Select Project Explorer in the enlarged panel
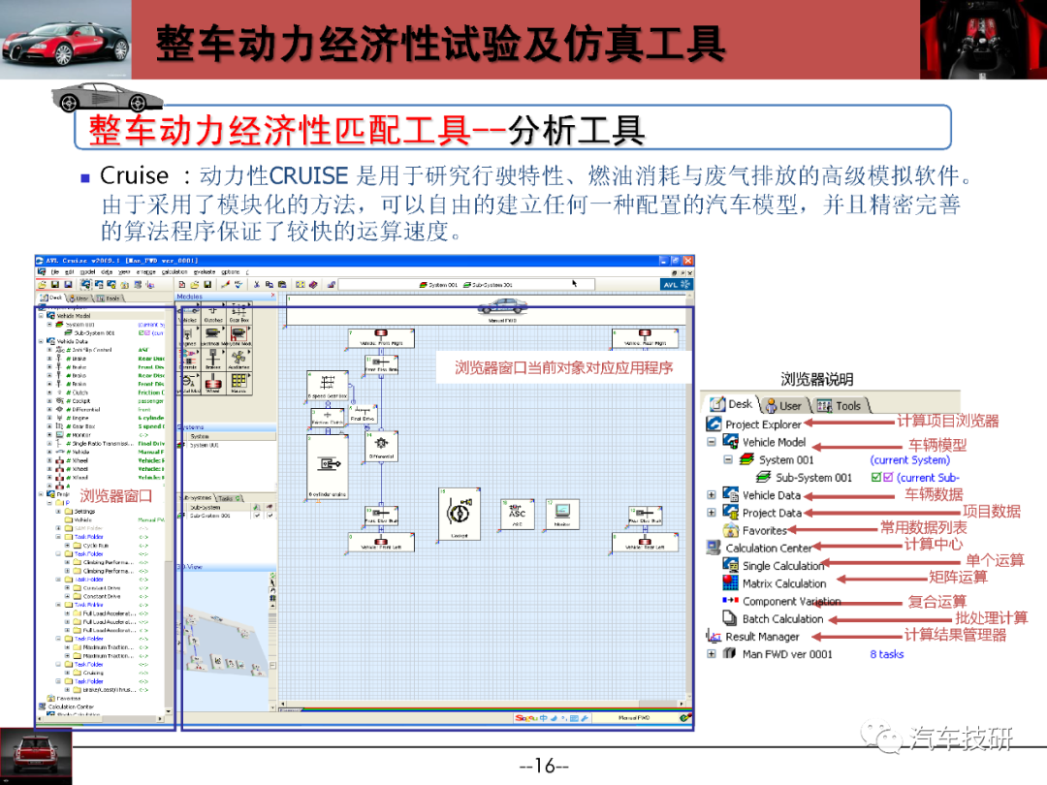 point(763,424)
